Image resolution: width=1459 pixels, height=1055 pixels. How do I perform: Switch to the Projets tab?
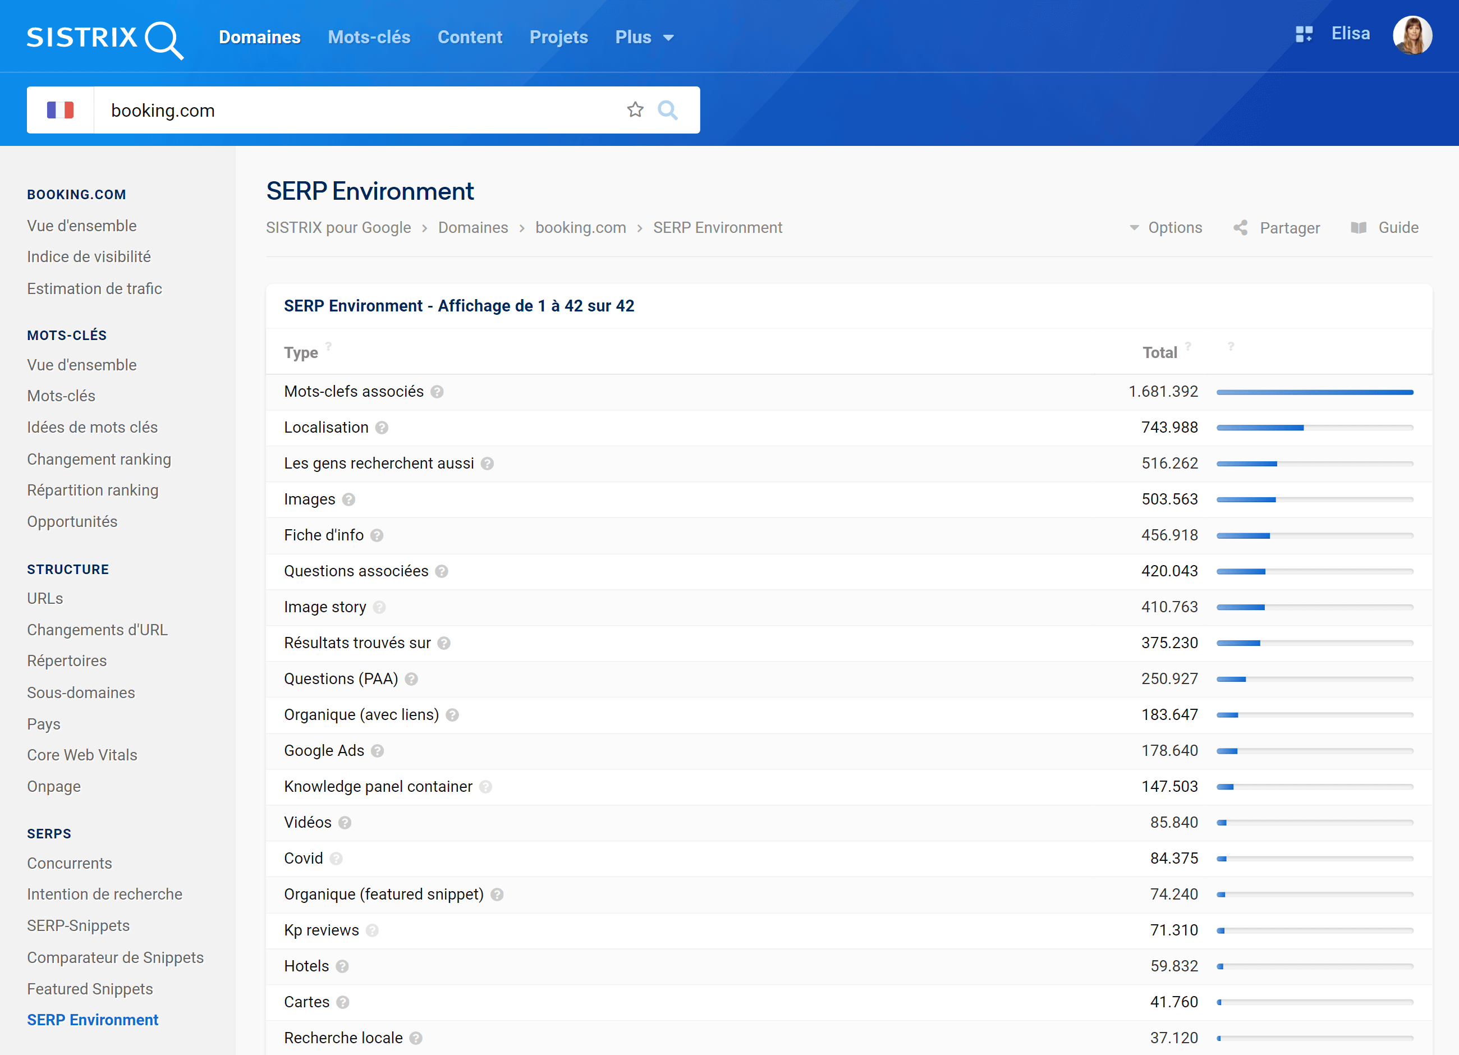coord(558,37)
